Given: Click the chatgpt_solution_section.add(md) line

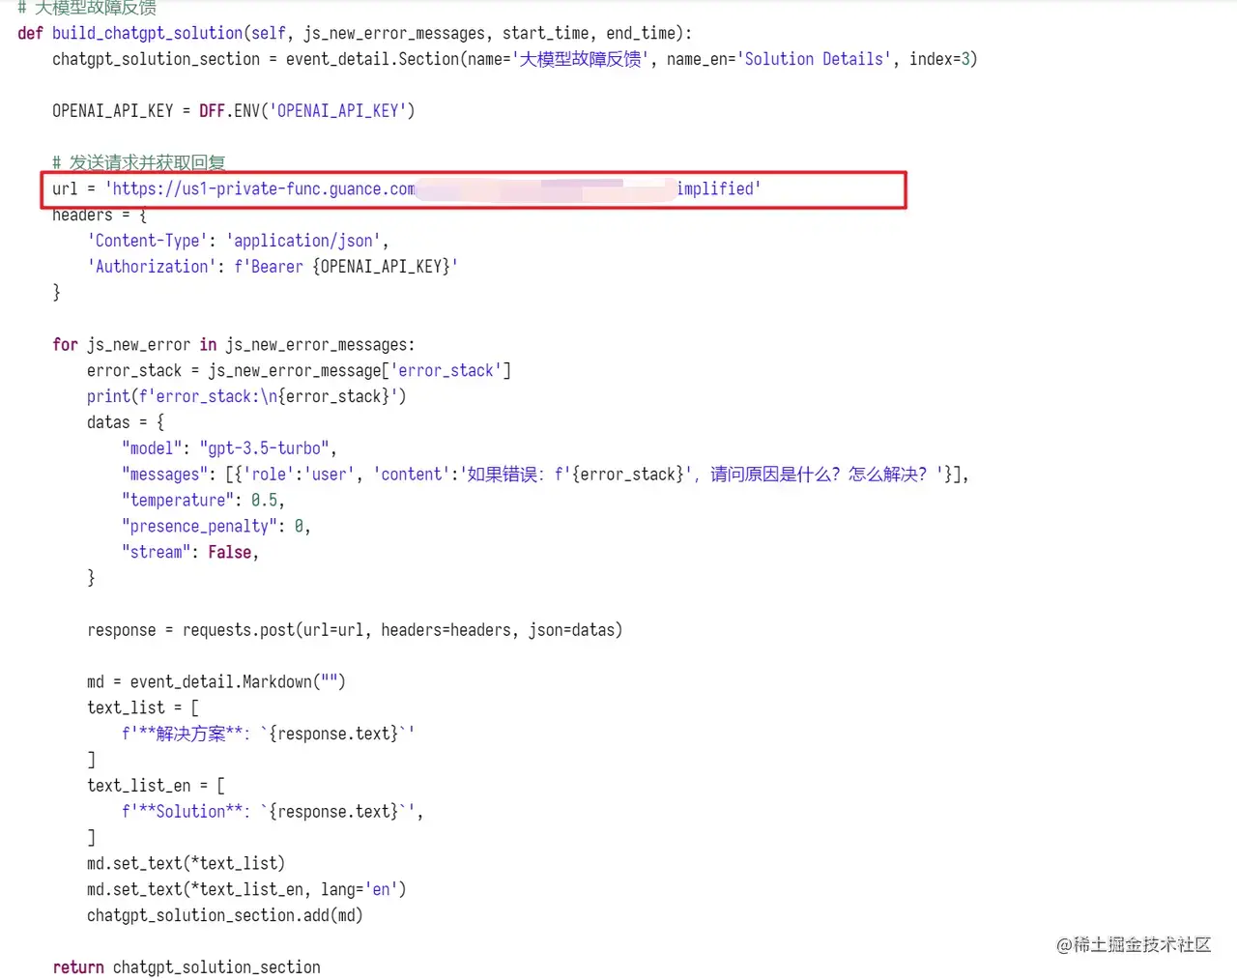Looking at the screenshot, I should click(x=225, y=916).
